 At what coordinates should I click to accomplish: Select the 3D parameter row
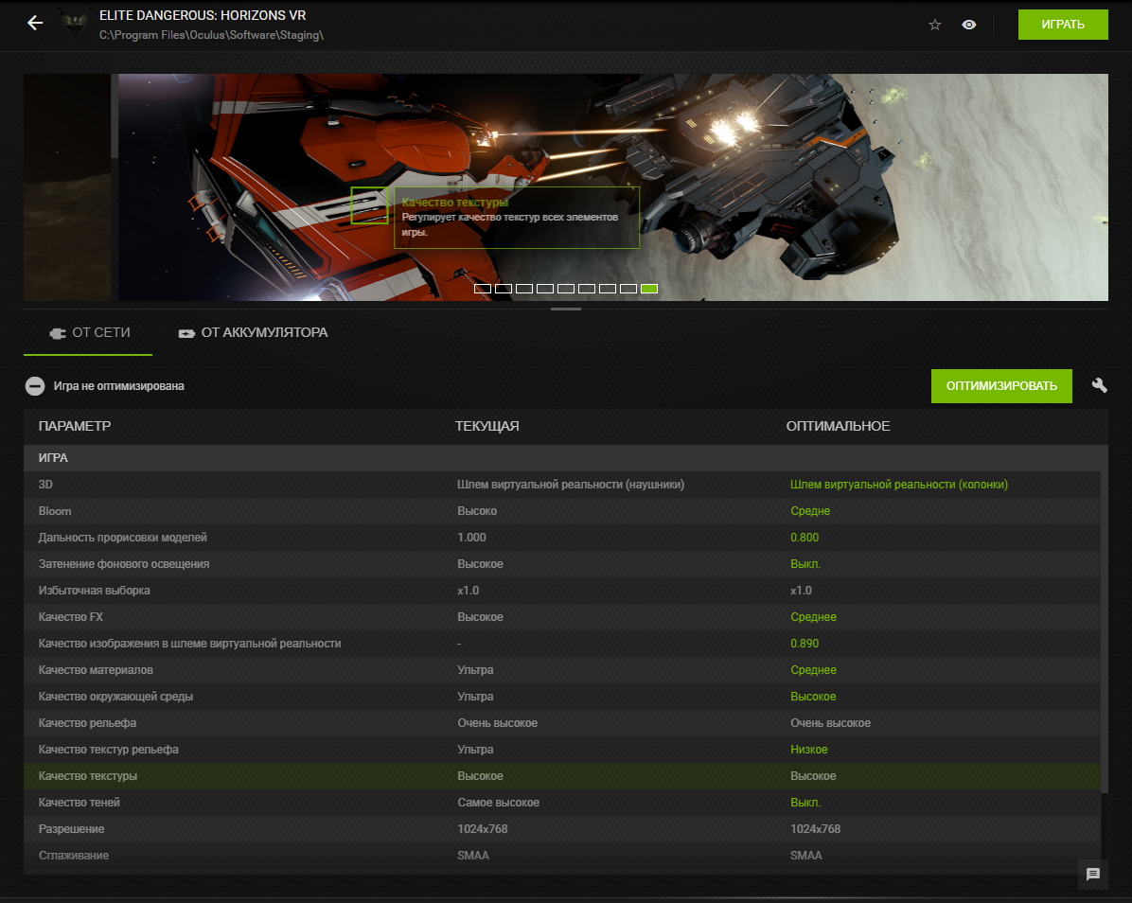click(562, 485)
